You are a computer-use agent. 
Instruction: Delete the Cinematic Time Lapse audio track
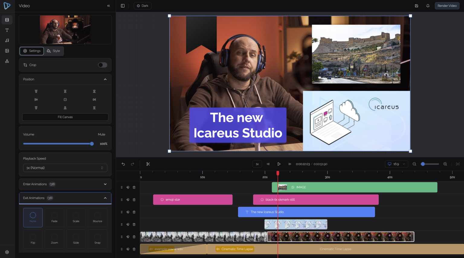click(134, 249)
